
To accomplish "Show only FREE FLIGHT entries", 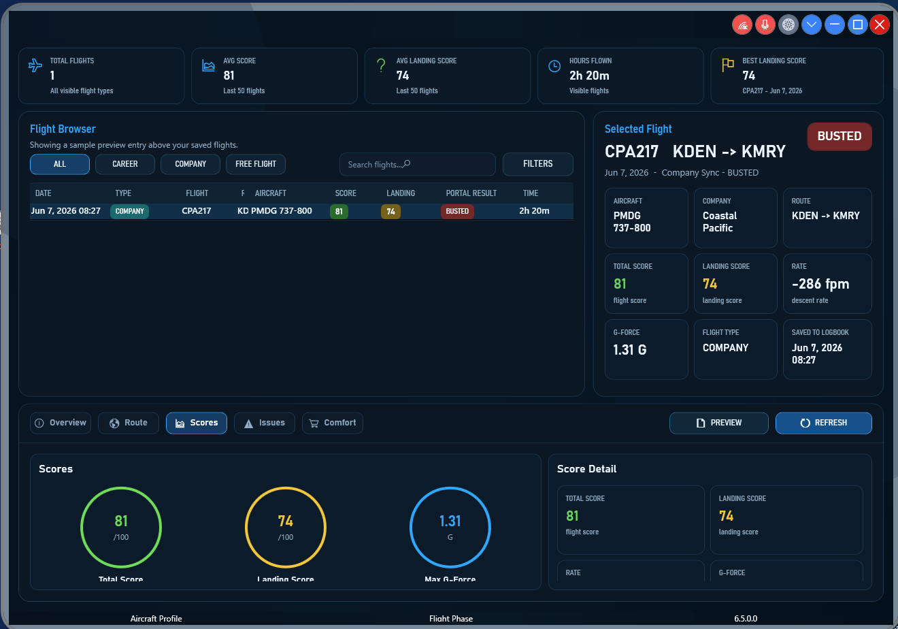I will (x=256, y=164).
